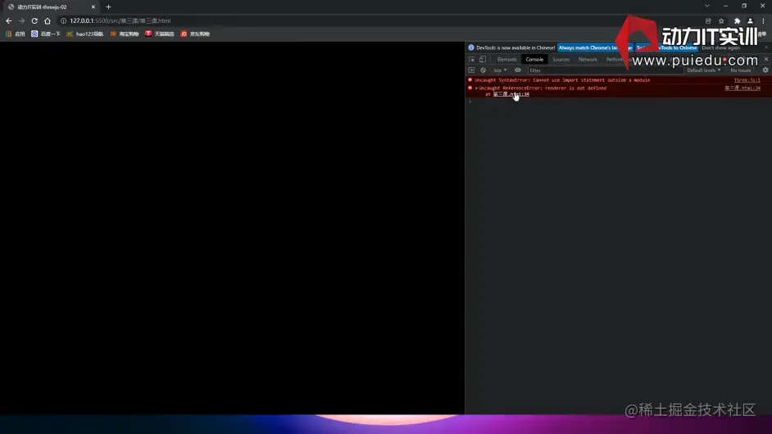The height and width of the screenshot is (434, 772).
Task: Switch to the Console tab
Action: pos(534,60)
